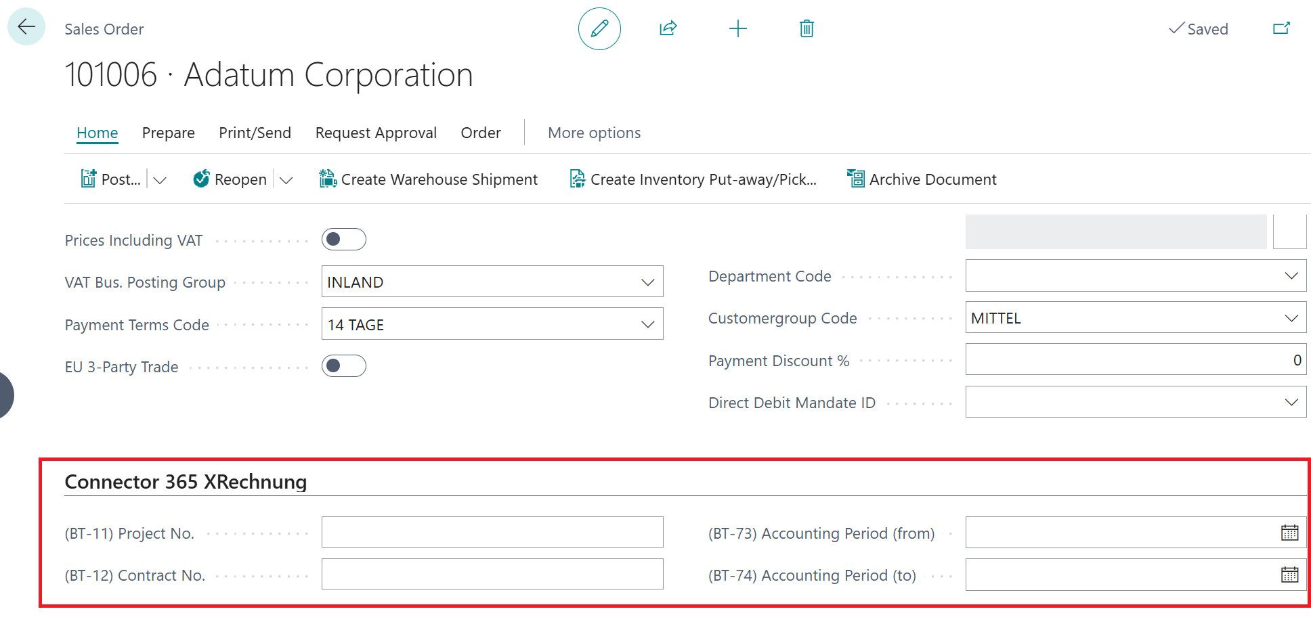Click the INLAND value text
The width and height of the screenshot is (1311, 624).
click(x=356, y=282)
